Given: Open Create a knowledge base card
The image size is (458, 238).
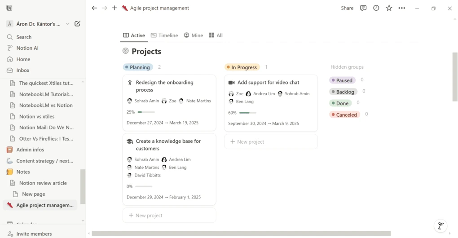Looking at the screenshot, I should click(169, 170).
